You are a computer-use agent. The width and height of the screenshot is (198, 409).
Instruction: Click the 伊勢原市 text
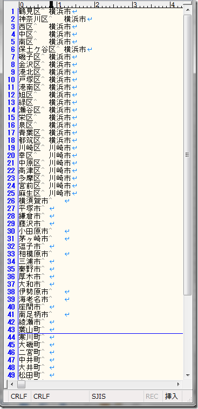(33, 292)
